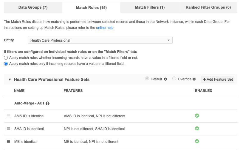Click drag handle for ME is identical row
243x150 pixels.
pos(8,141)
